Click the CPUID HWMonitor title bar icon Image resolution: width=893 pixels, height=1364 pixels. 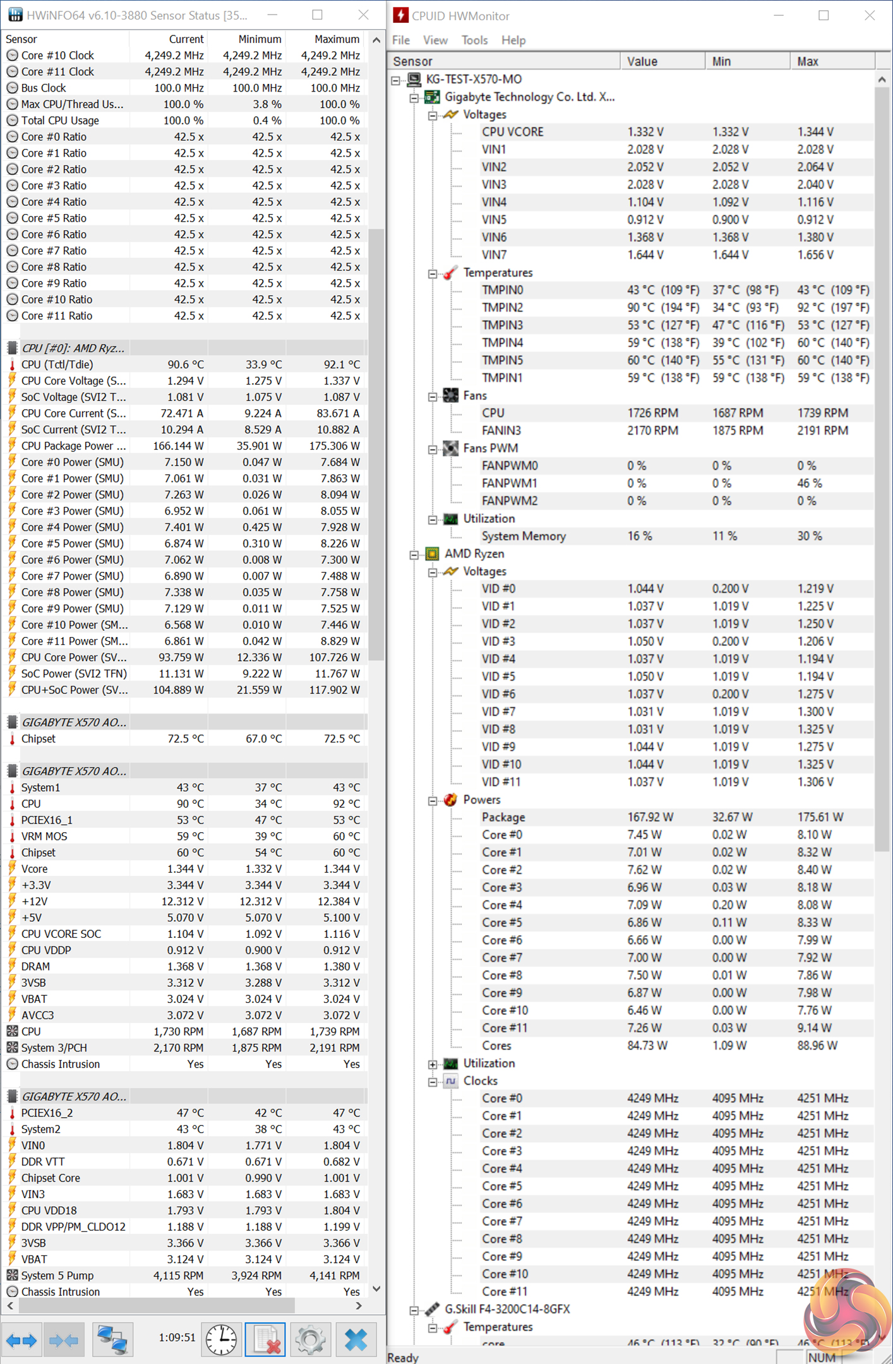pyautogui.click(x=400, y=15)
